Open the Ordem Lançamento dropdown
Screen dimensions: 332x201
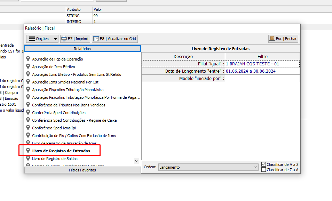pos(208,167)
